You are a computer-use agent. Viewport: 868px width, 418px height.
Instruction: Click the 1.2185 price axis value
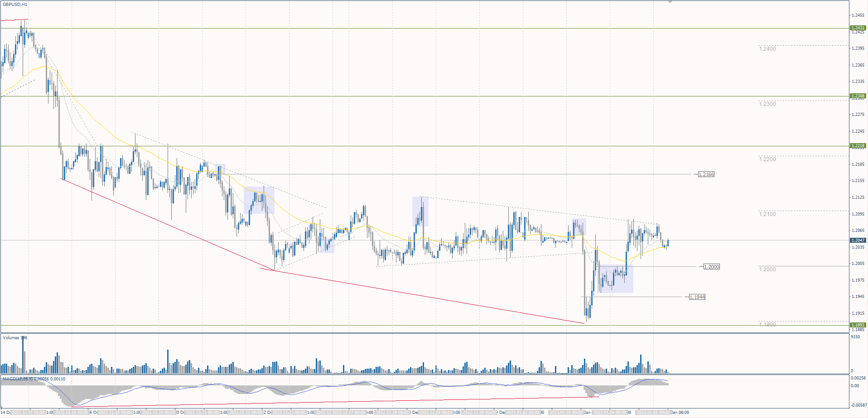[858, 164]
